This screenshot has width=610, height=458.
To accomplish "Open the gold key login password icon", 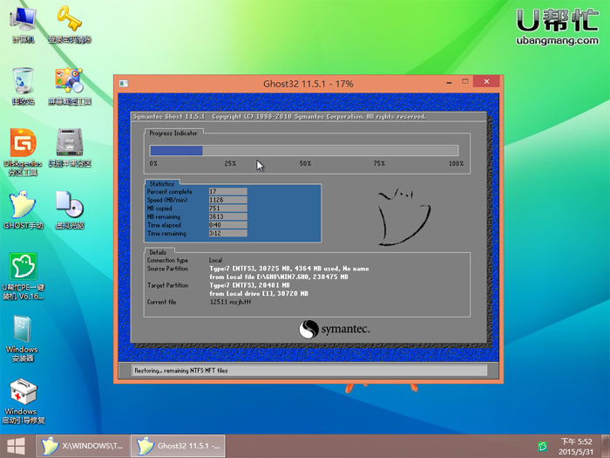I will coord(69,22).
